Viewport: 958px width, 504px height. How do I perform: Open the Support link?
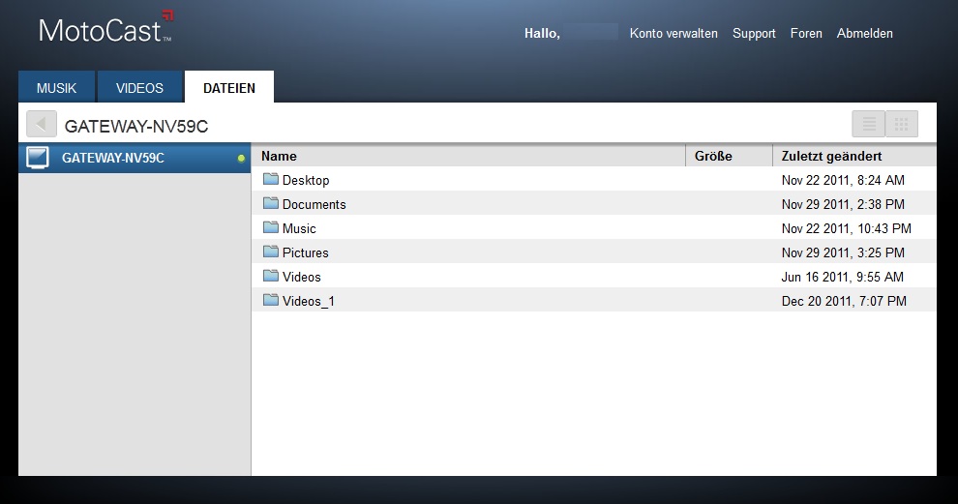pyautogui.click(x=754, y=34)
